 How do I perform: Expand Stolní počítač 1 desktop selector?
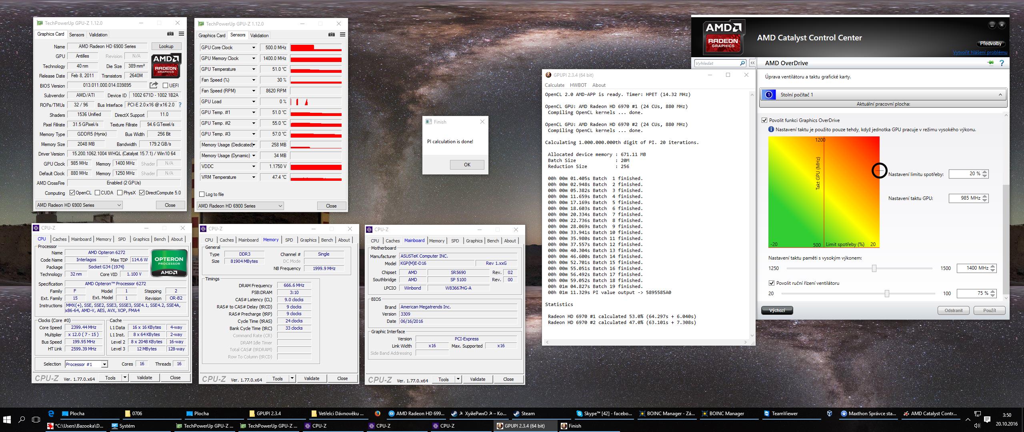pos(883,95)
